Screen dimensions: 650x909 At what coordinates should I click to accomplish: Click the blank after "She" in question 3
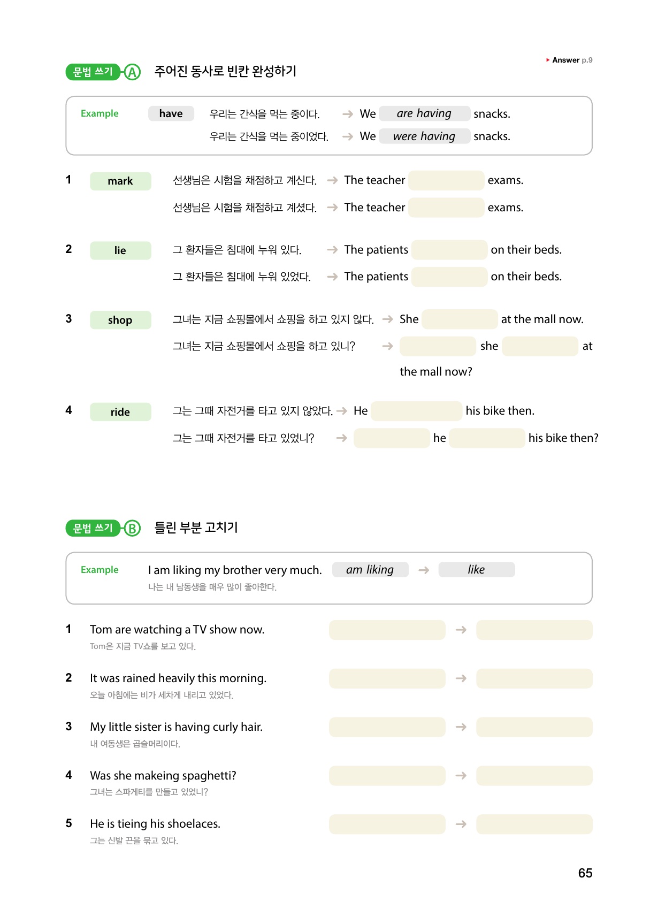coord(460,319)
